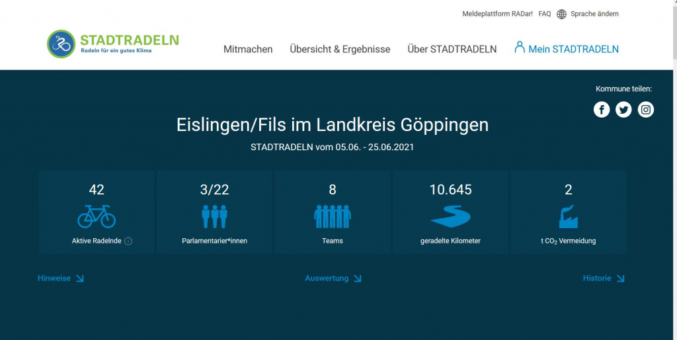677x340 pixels.
Task: Click the info icon beside Aktive Radelnde
Action: (128, 241)
